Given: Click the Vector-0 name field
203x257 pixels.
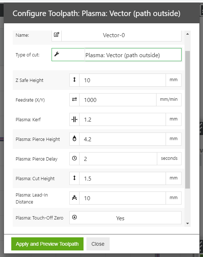Looking at the screenshot, I should (121, 35).
